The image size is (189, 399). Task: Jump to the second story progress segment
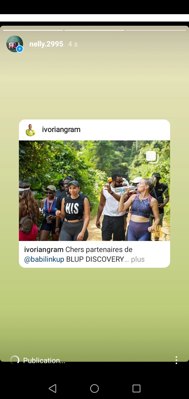click(94, 30)
